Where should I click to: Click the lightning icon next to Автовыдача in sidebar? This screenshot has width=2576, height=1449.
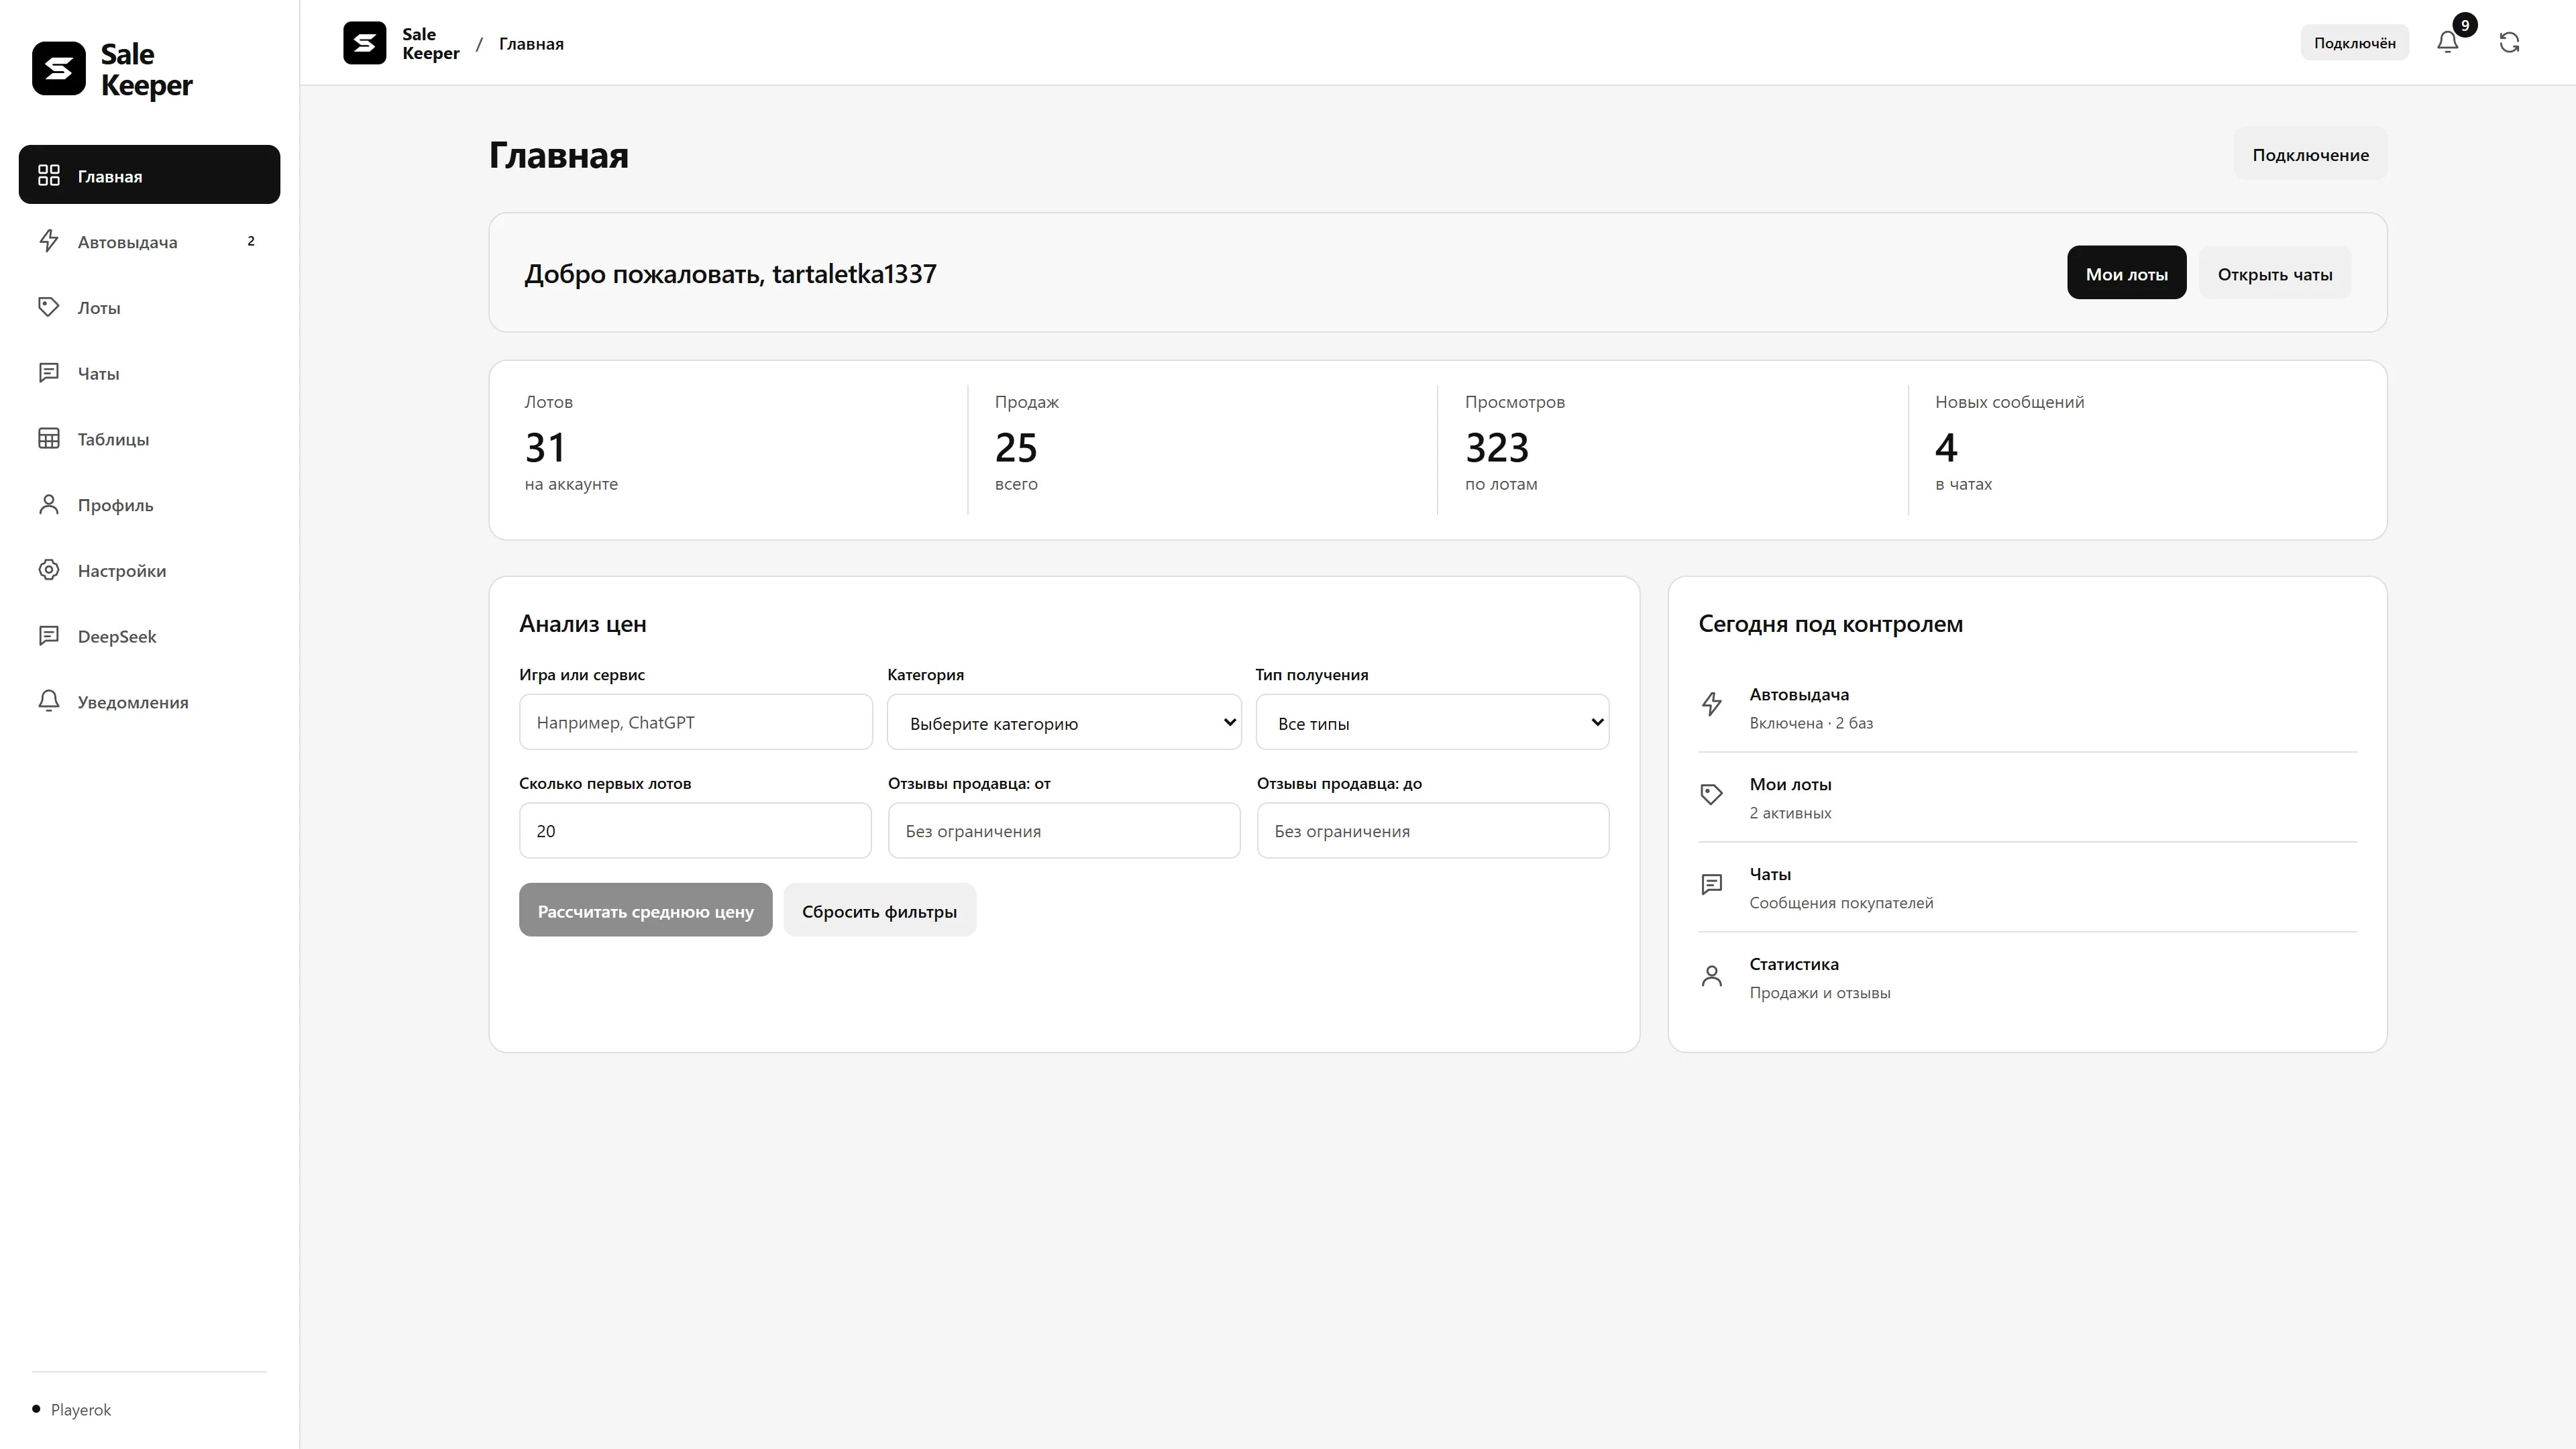[49, 241]
